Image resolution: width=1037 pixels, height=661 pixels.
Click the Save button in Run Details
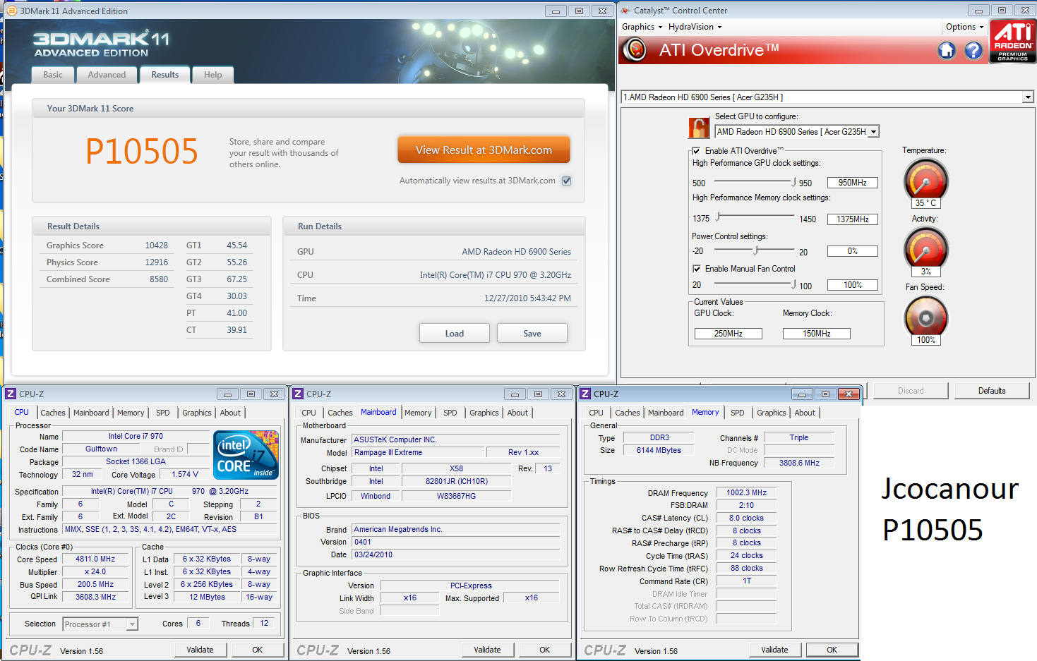pos(532,333)
